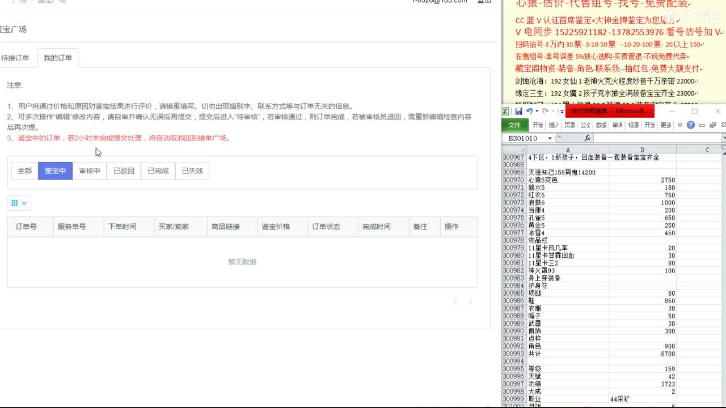Click the Excel application icon in title bar
Image resolution: width=726 pixels, height=408 pixels.
[x=505, y=110]
